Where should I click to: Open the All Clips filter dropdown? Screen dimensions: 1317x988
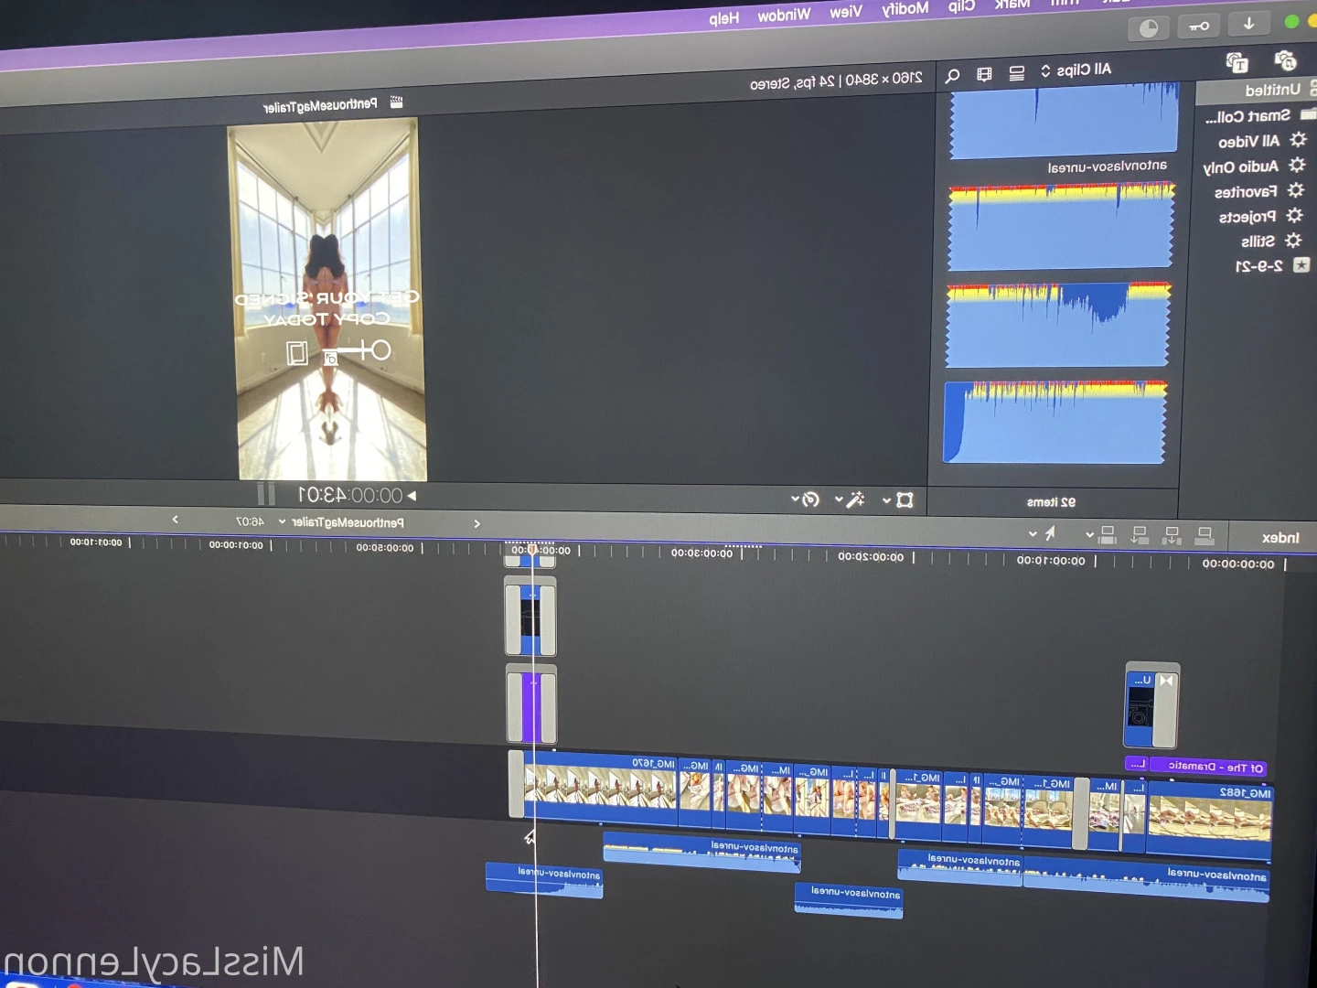coord(1076,70)
